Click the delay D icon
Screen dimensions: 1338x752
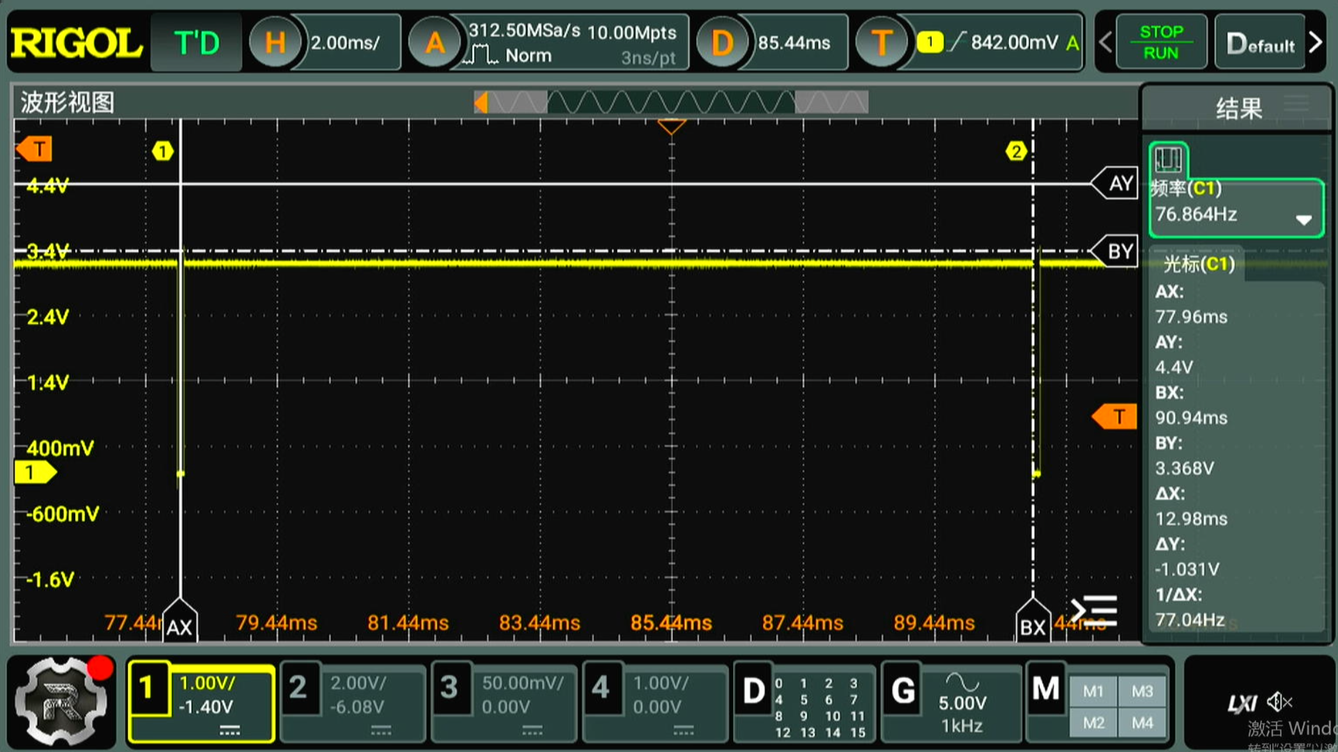[x=722, y=43]
